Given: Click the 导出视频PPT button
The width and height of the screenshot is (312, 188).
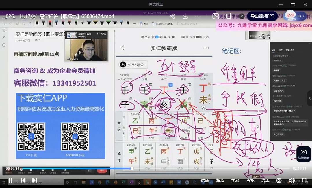Looking at the screenshot, I should pos(262,16).
